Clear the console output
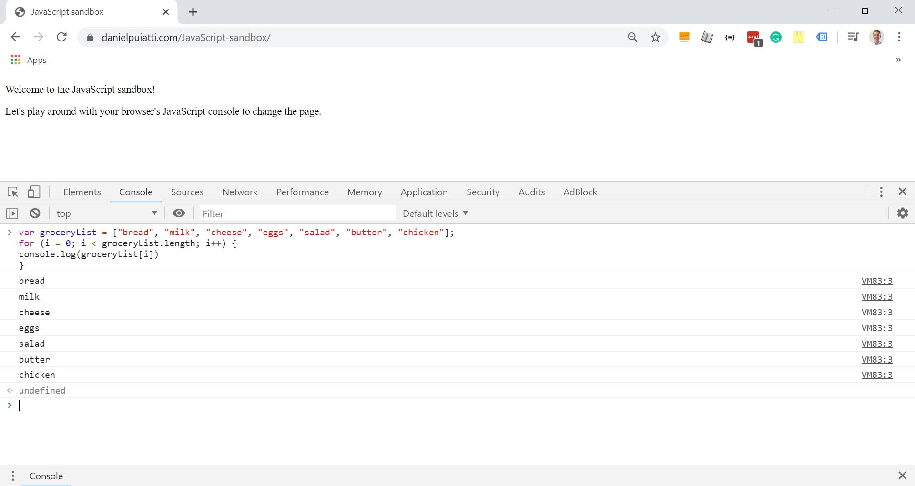Screen dimensions: 915x486 [34, 213]
